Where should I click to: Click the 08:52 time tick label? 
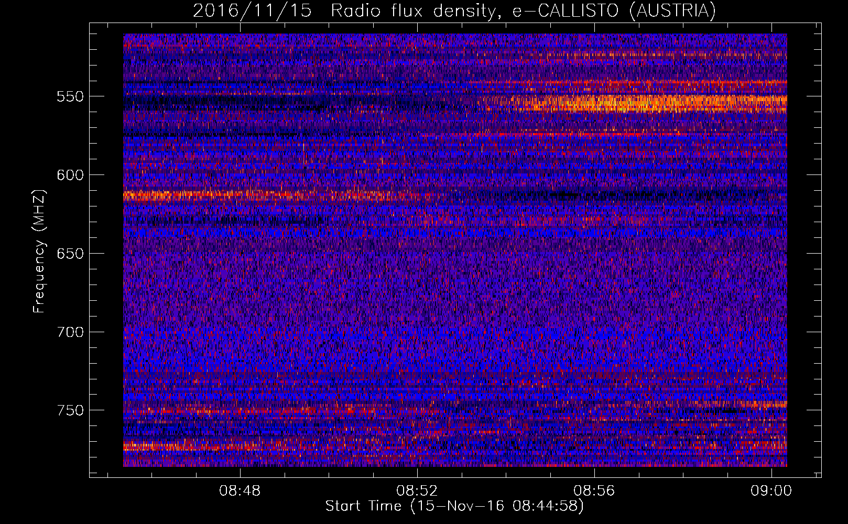417,491
